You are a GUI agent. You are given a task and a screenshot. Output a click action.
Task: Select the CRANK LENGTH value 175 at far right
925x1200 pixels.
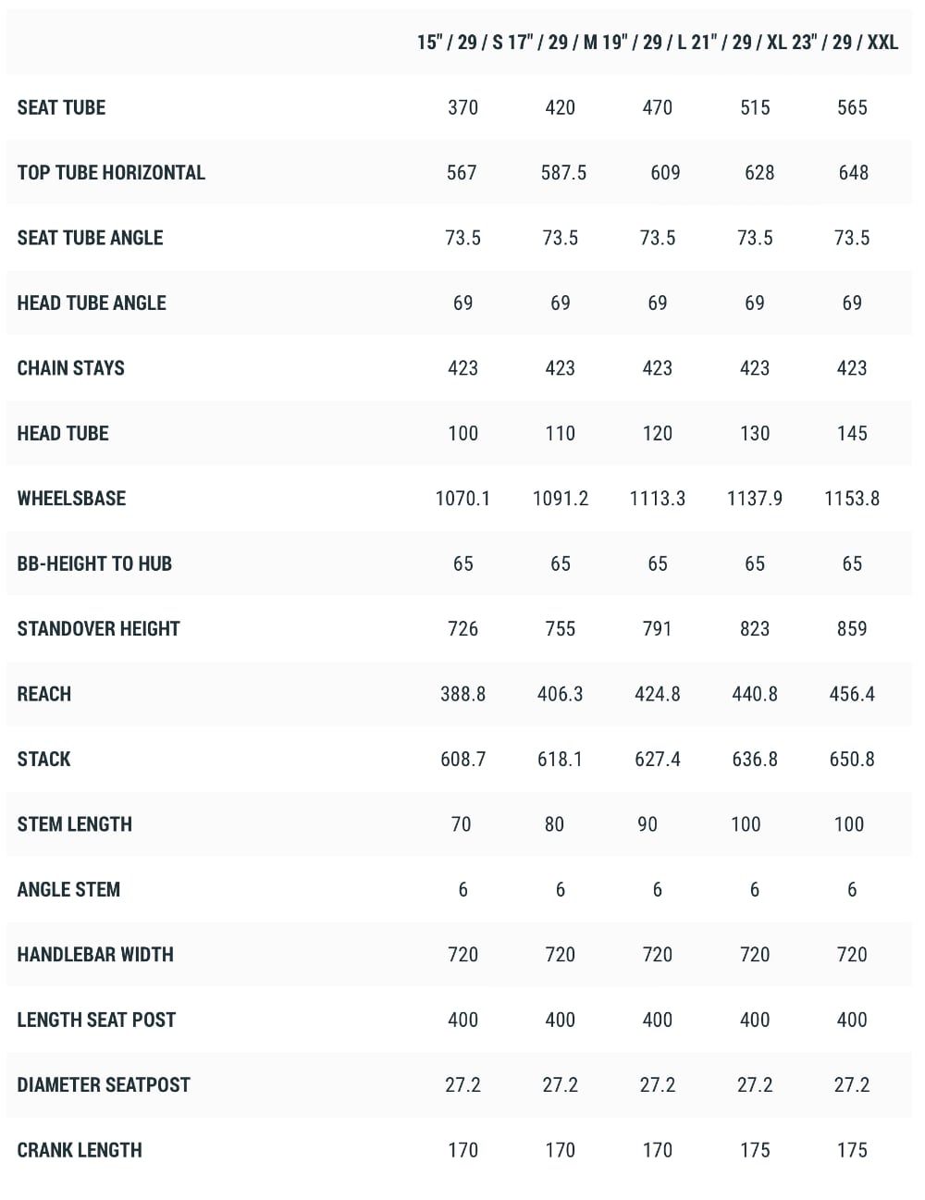tap(852, 1150)
